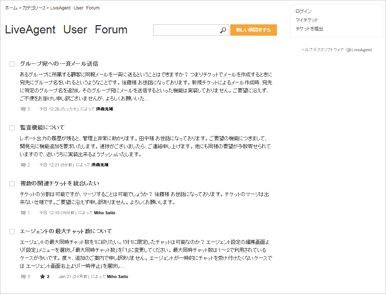Click the 新しい質問をする button

pos(253,30)
